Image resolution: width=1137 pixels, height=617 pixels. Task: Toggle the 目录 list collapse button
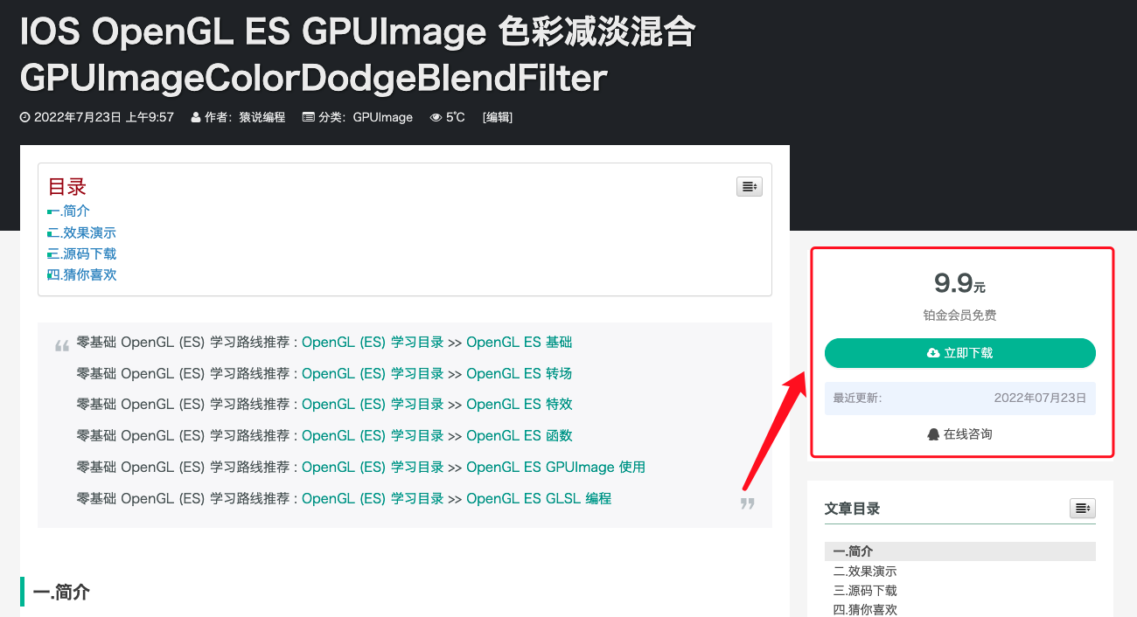click(x=749, y=186)
